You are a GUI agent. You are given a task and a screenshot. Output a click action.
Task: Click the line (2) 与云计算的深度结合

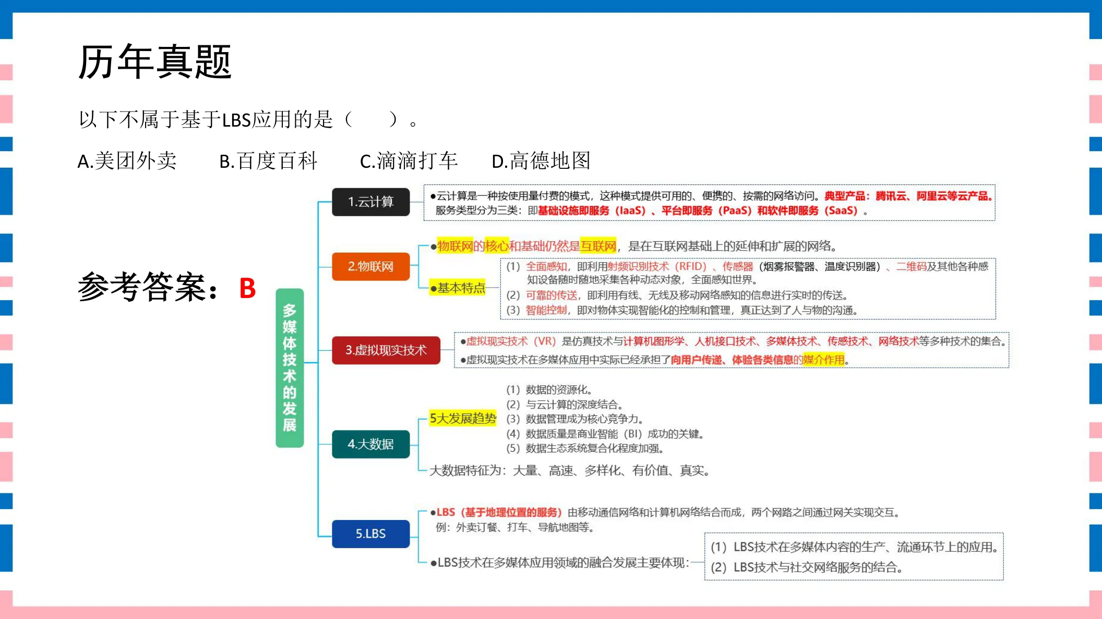(x=565, y=404)
